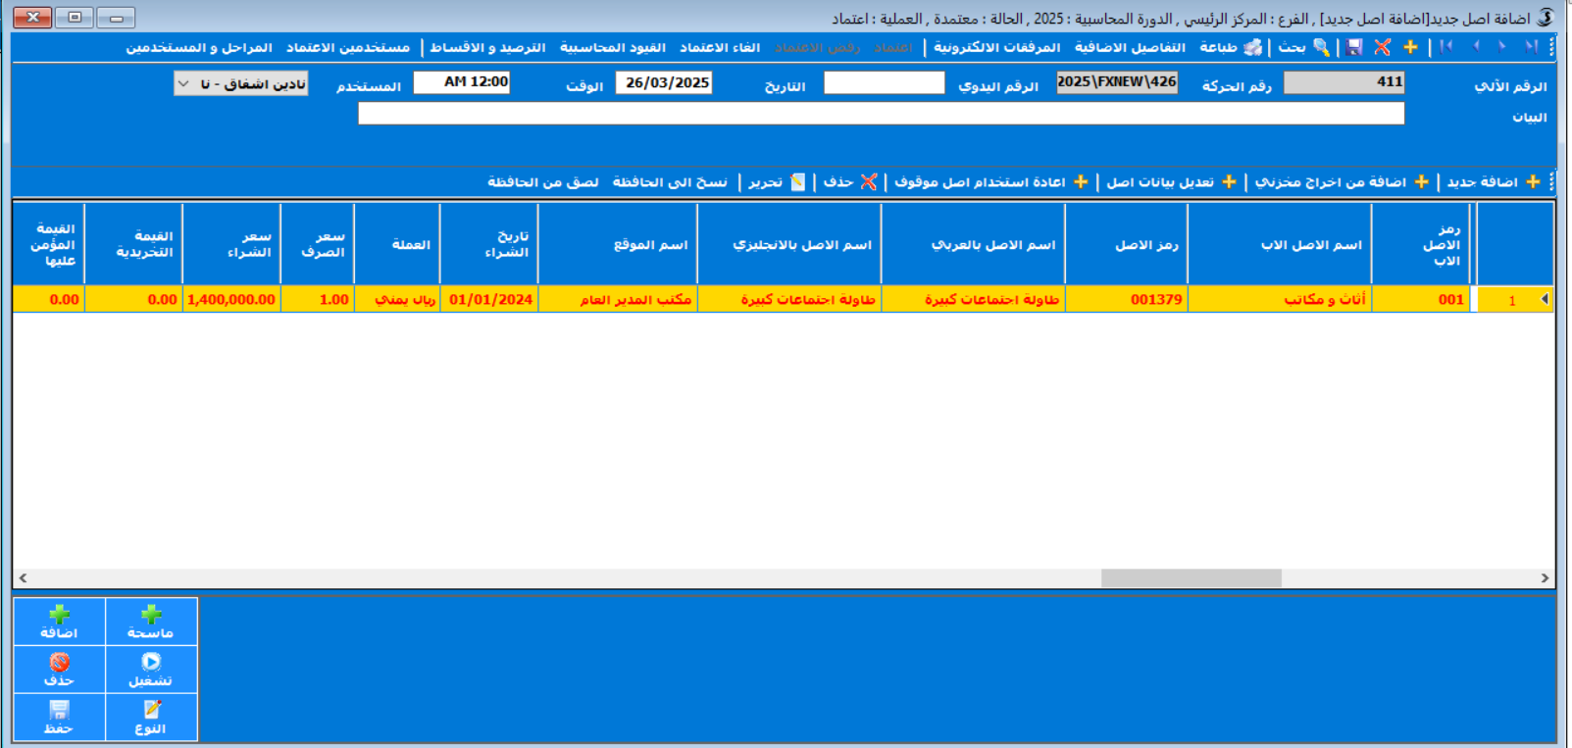Click the ماسحة scanner button
Viewport: 1572px width, 748px height.
pyautogui.click(x=151, y=622)
